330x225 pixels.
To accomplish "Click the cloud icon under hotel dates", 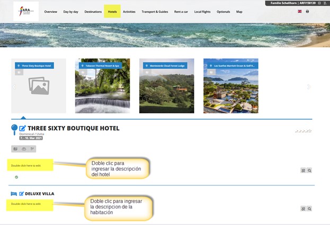I will [x=24, y=149].
